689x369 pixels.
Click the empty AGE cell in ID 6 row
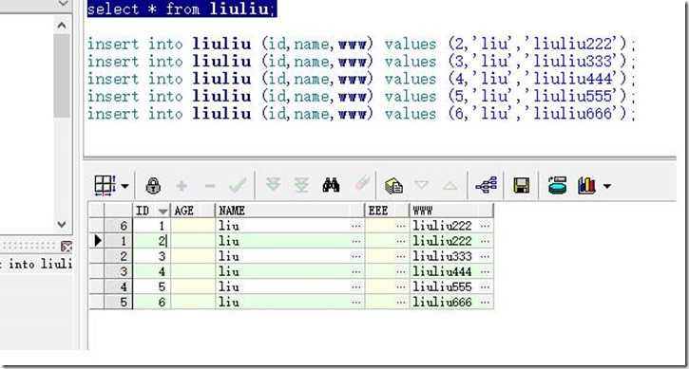coord(193,303)
